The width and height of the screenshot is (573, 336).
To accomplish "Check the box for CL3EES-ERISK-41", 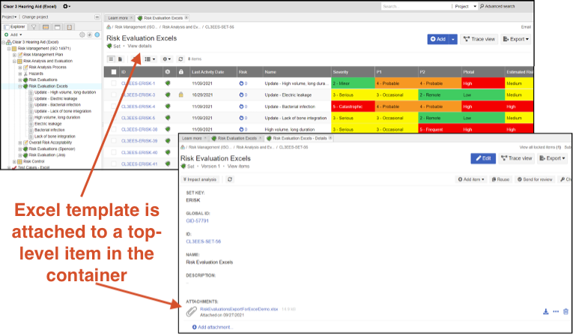I will pos(114,163).
